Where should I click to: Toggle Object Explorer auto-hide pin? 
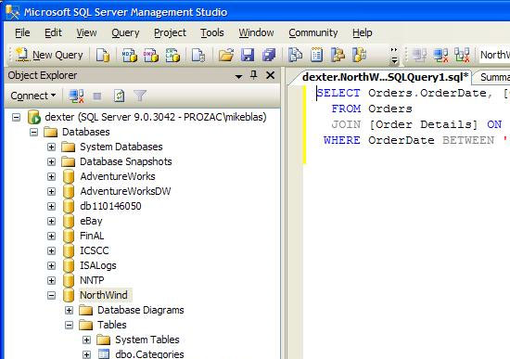254,75
